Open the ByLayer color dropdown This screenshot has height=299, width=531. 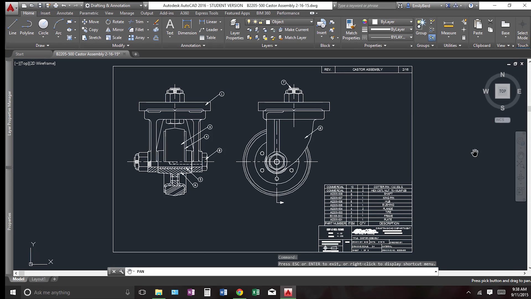point(411,22)
